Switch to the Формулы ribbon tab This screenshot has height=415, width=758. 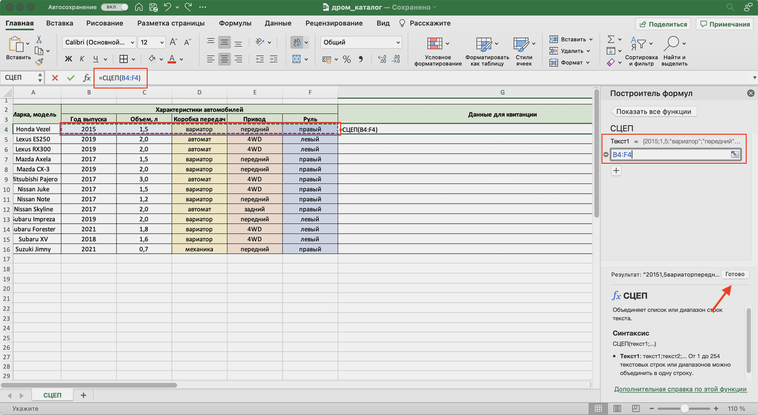tap(235, 23)
